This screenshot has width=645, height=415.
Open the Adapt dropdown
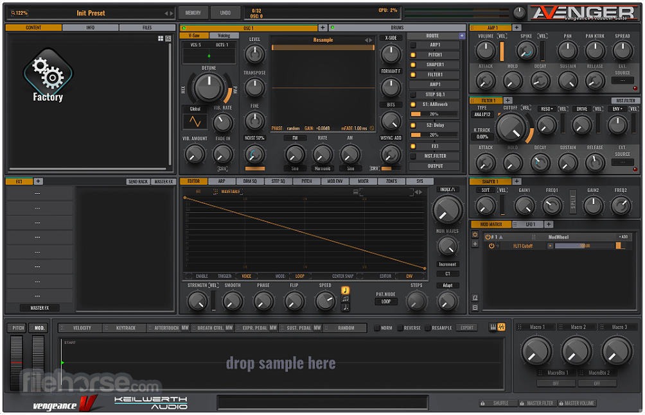click(x=447, y=285)
